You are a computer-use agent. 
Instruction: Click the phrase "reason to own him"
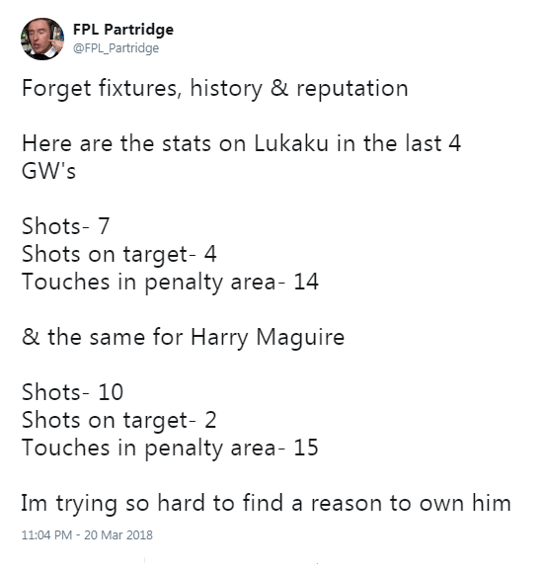411,504
